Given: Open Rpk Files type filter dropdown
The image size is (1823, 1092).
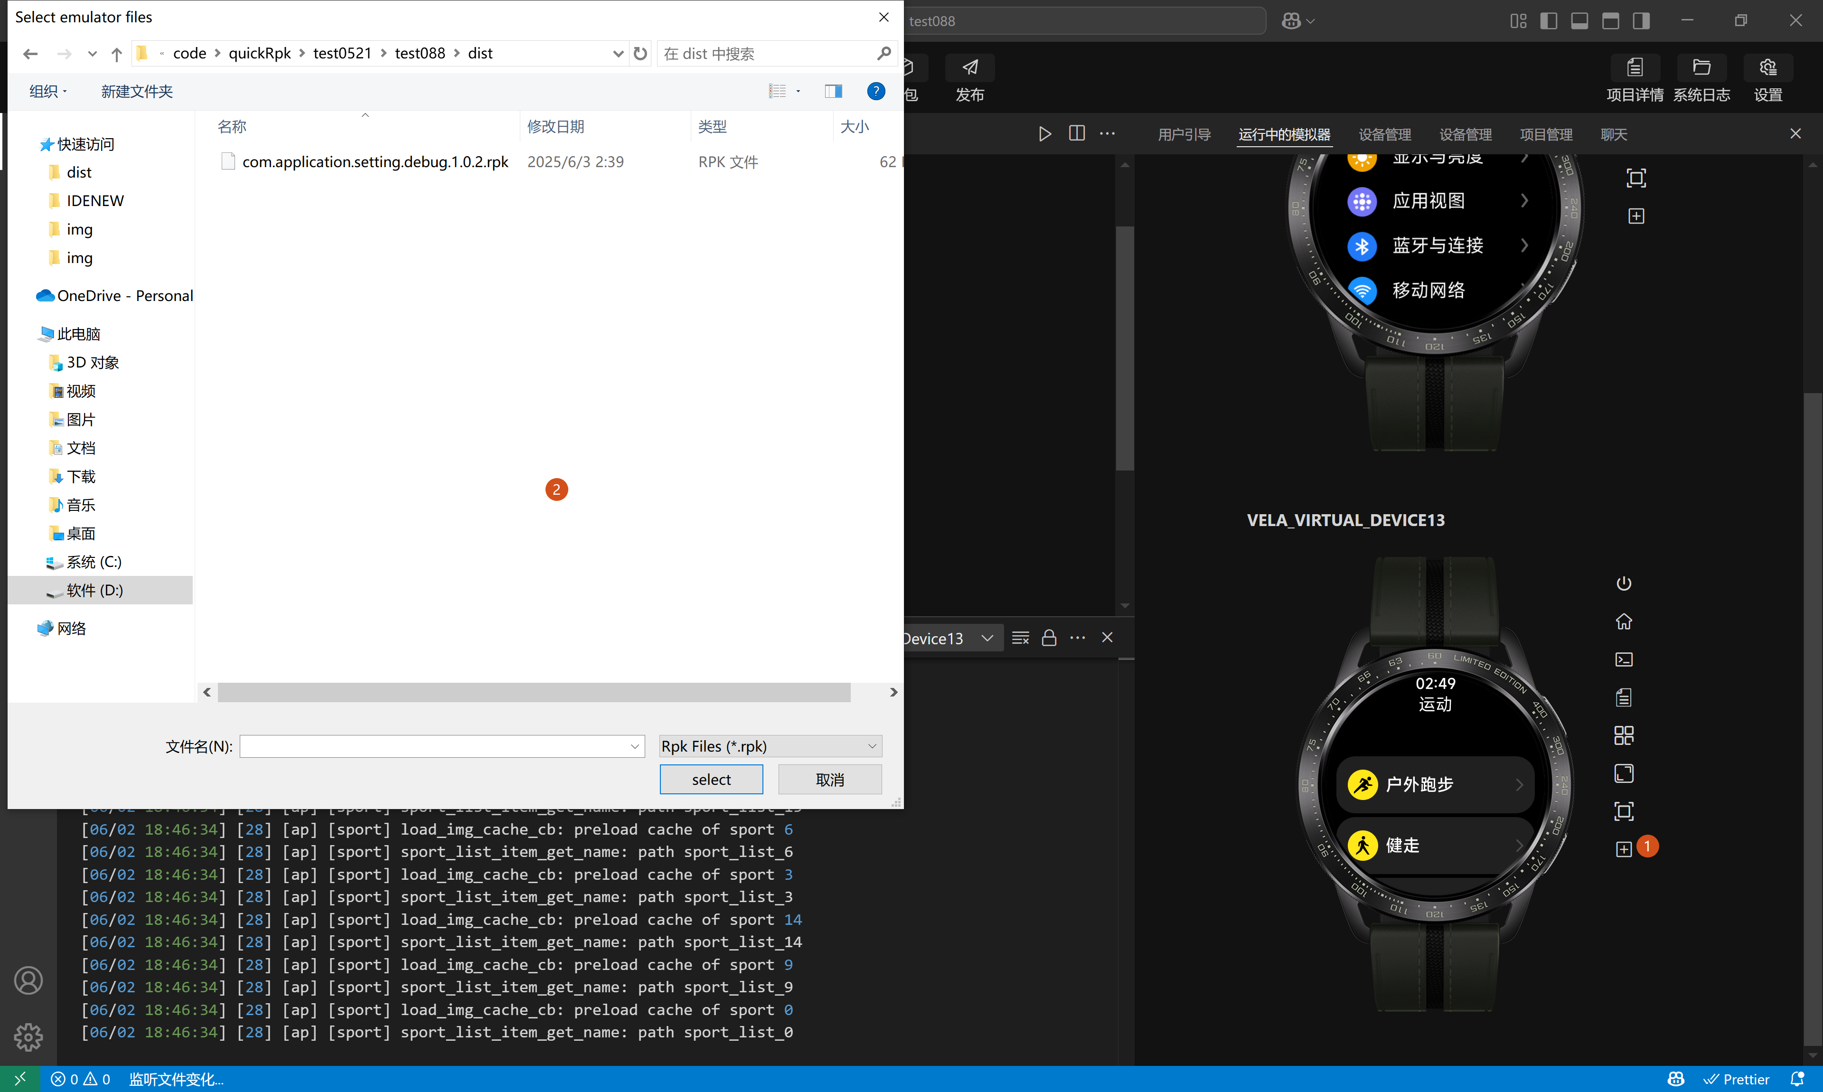Looking at the screenshot, I should [x=770, y=746].
